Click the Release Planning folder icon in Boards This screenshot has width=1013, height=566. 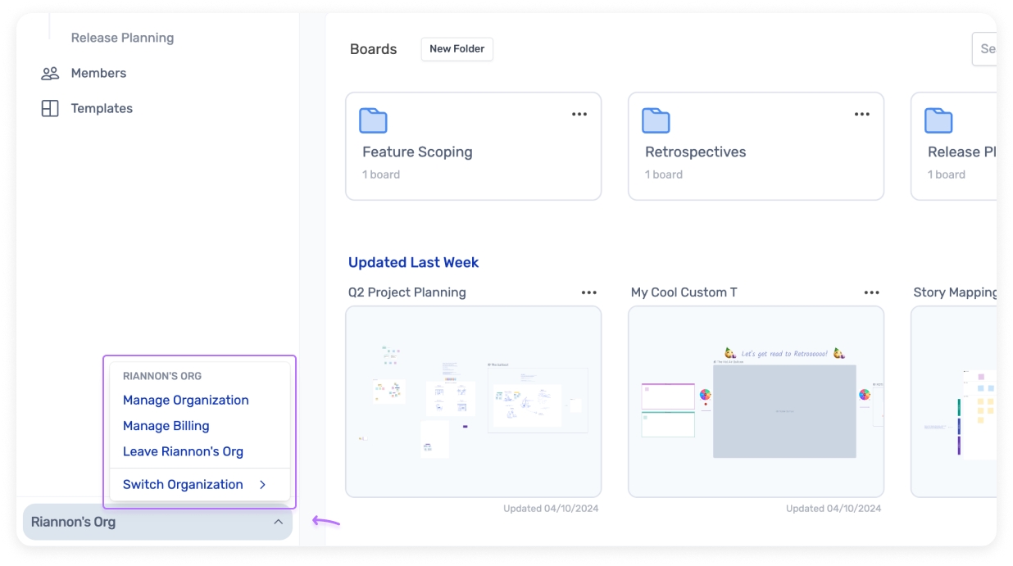tap(938, 120)
